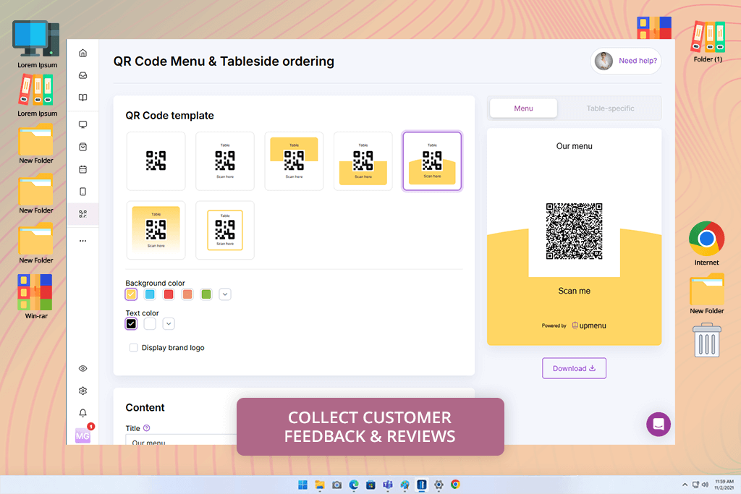Viewport: 741px width, 494px height.
Task: Choose the template with a yellow square bottom block
Action: click(363, 161)
